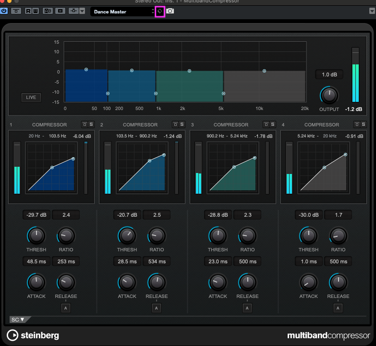Click band 1 THRESH knob

pos(36,235)
